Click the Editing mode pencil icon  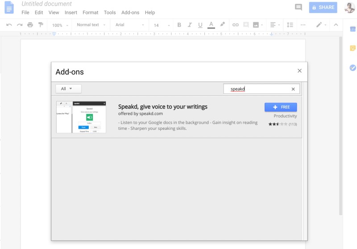319,25
